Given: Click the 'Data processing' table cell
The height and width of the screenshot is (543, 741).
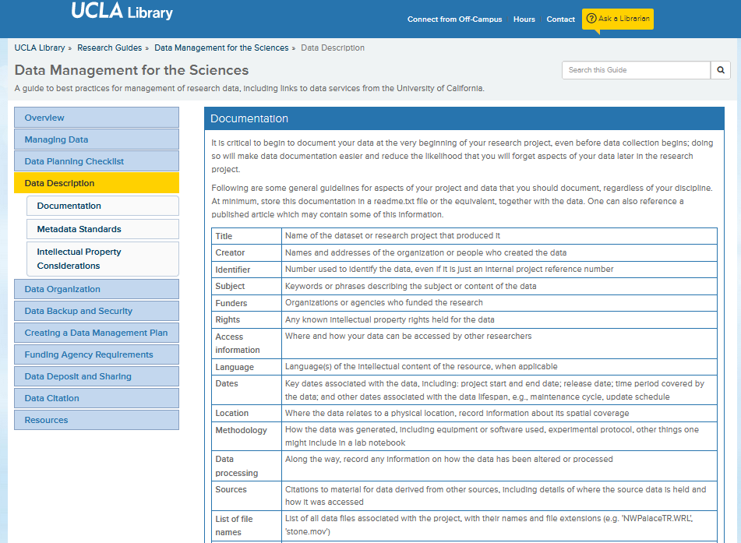Looking at the screenshot, I should pyautogui.click(x=247, y=466).
